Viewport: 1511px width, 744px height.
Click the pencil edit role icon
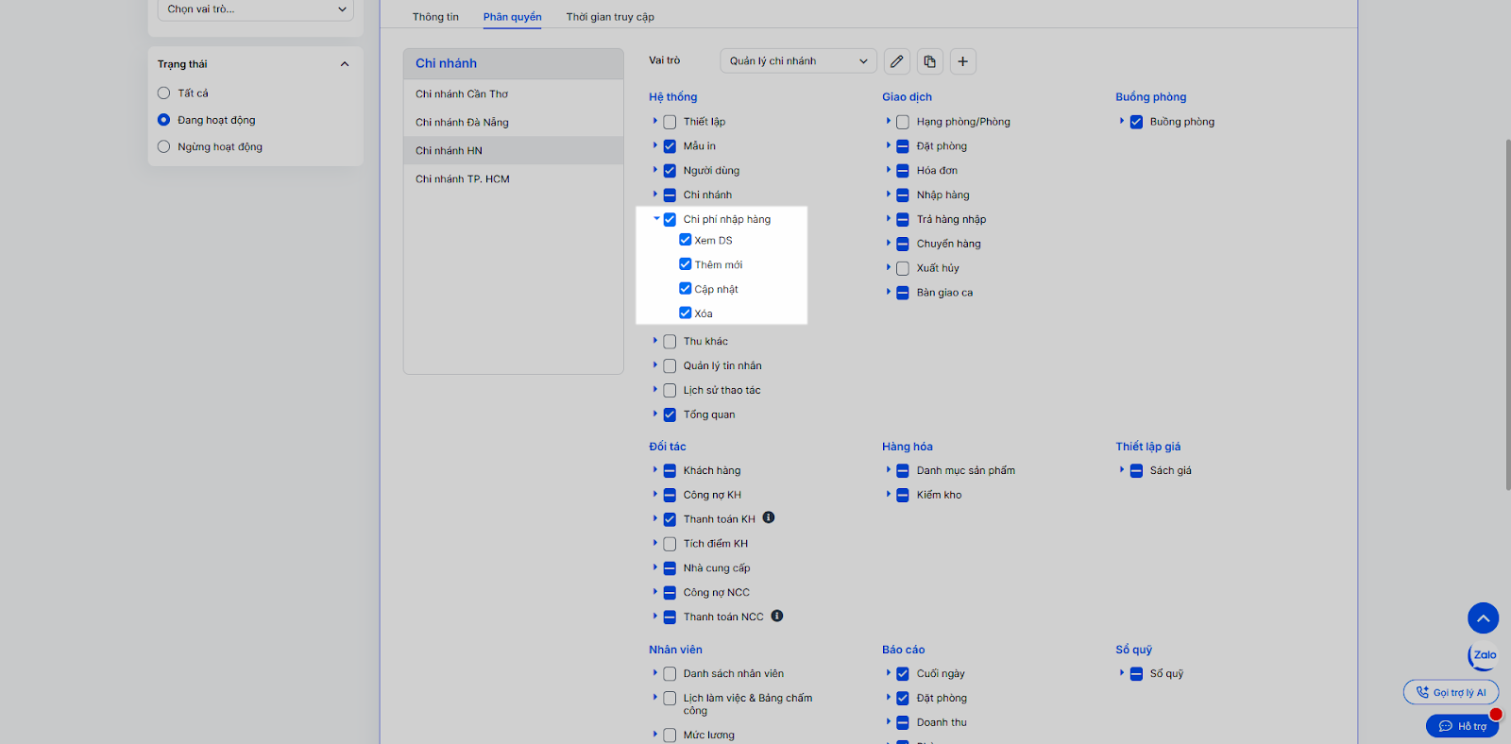click(x=897, y=61)
